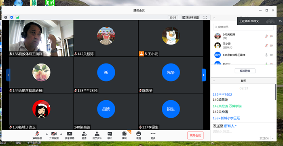Image resolution: width=283 pixels, height=146 pixels.
Task: Switch to Speaker View (演讲者视图)
Action: (x=190, y=17)
